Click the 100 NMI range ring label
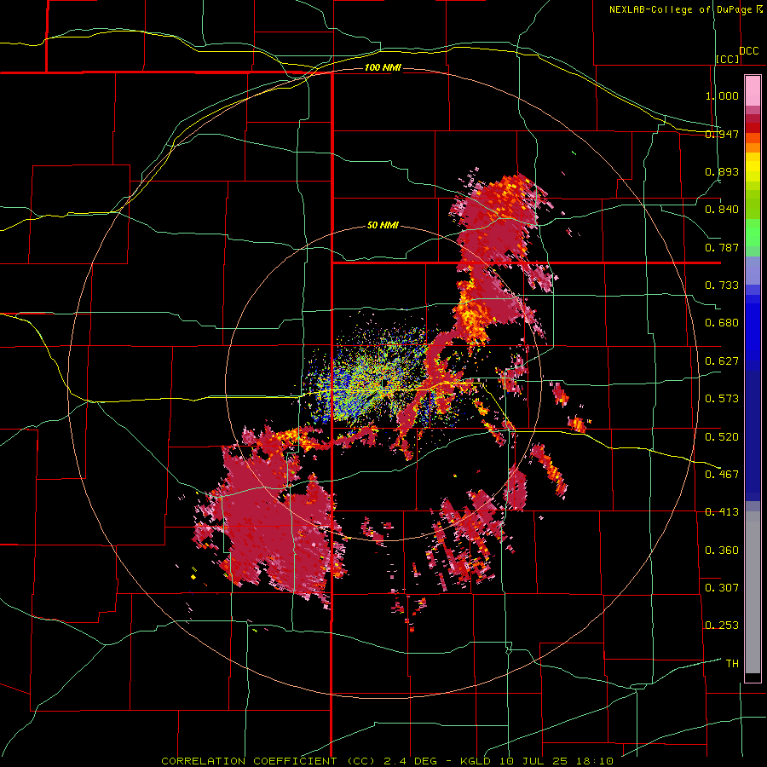The height and width of the screenshot is (767, 767). pos(383,67)
